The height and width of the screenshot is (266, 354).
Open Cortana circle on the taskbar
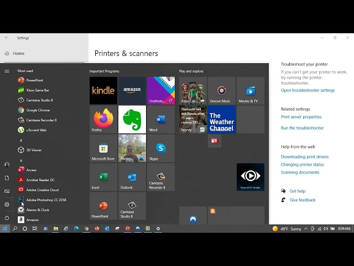point(25,229)
